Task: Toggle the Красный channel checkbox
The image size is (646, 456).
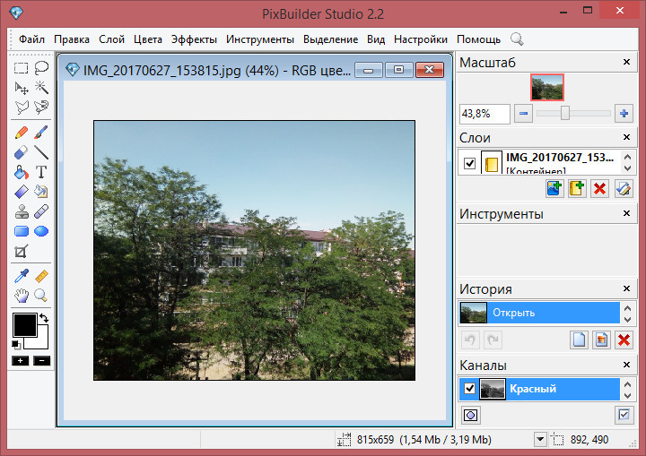Action: (469, 389)
